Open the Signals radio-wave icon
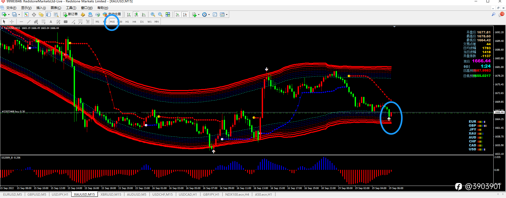 [98, 14]
